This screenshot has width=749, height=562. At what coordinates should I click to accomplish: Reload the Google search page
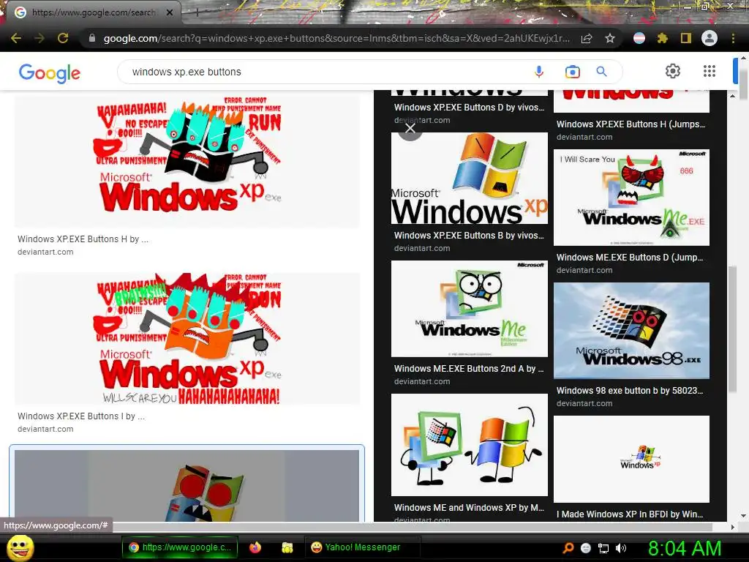pyautogui.click(x=63, y=38)
